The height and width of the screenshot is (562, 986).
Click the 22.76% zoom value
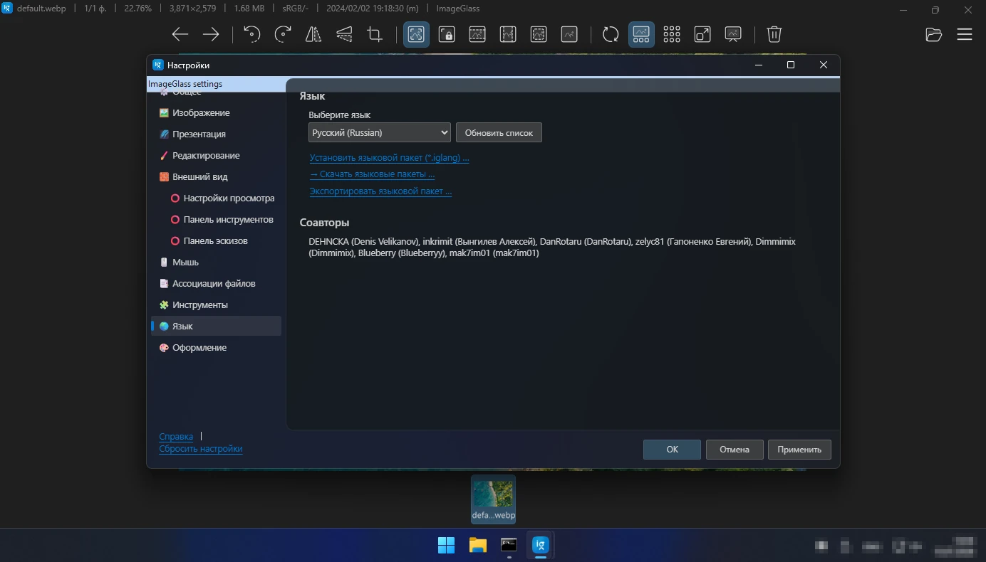[x=137, y=9]
